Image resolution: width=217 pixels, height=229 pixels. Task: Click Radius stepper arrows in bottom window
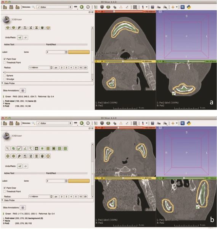(51, 197)
